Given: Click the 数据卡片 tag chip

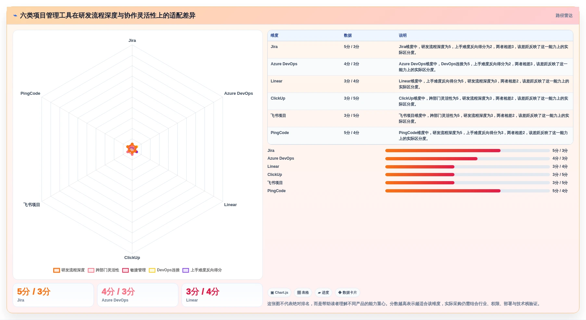Looking at the screenshot, I should pos(348,293).
